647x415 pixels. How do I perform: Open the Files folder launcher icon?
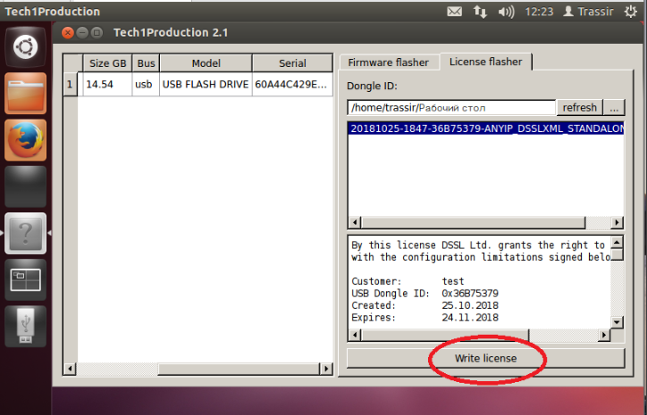click(25, 93)
